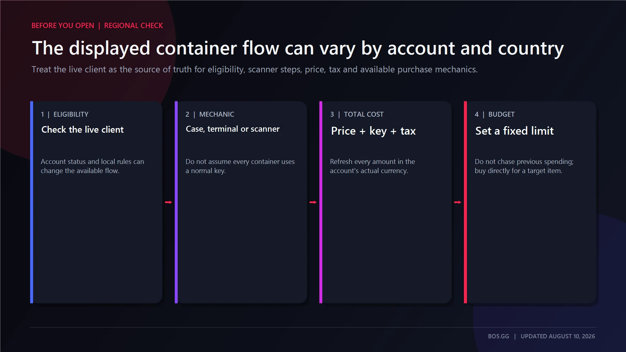Click the line 'buy directly for a target item.'

(x=518, y=171)
